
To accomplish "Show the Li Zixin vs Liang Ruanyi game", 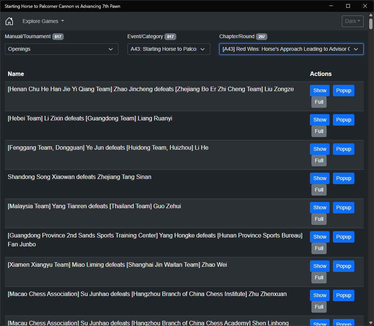I will (x=320, y=120).
